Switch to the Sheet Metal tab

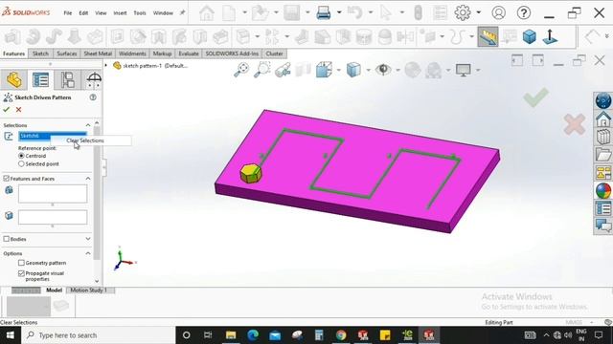(x=98, y=54)
